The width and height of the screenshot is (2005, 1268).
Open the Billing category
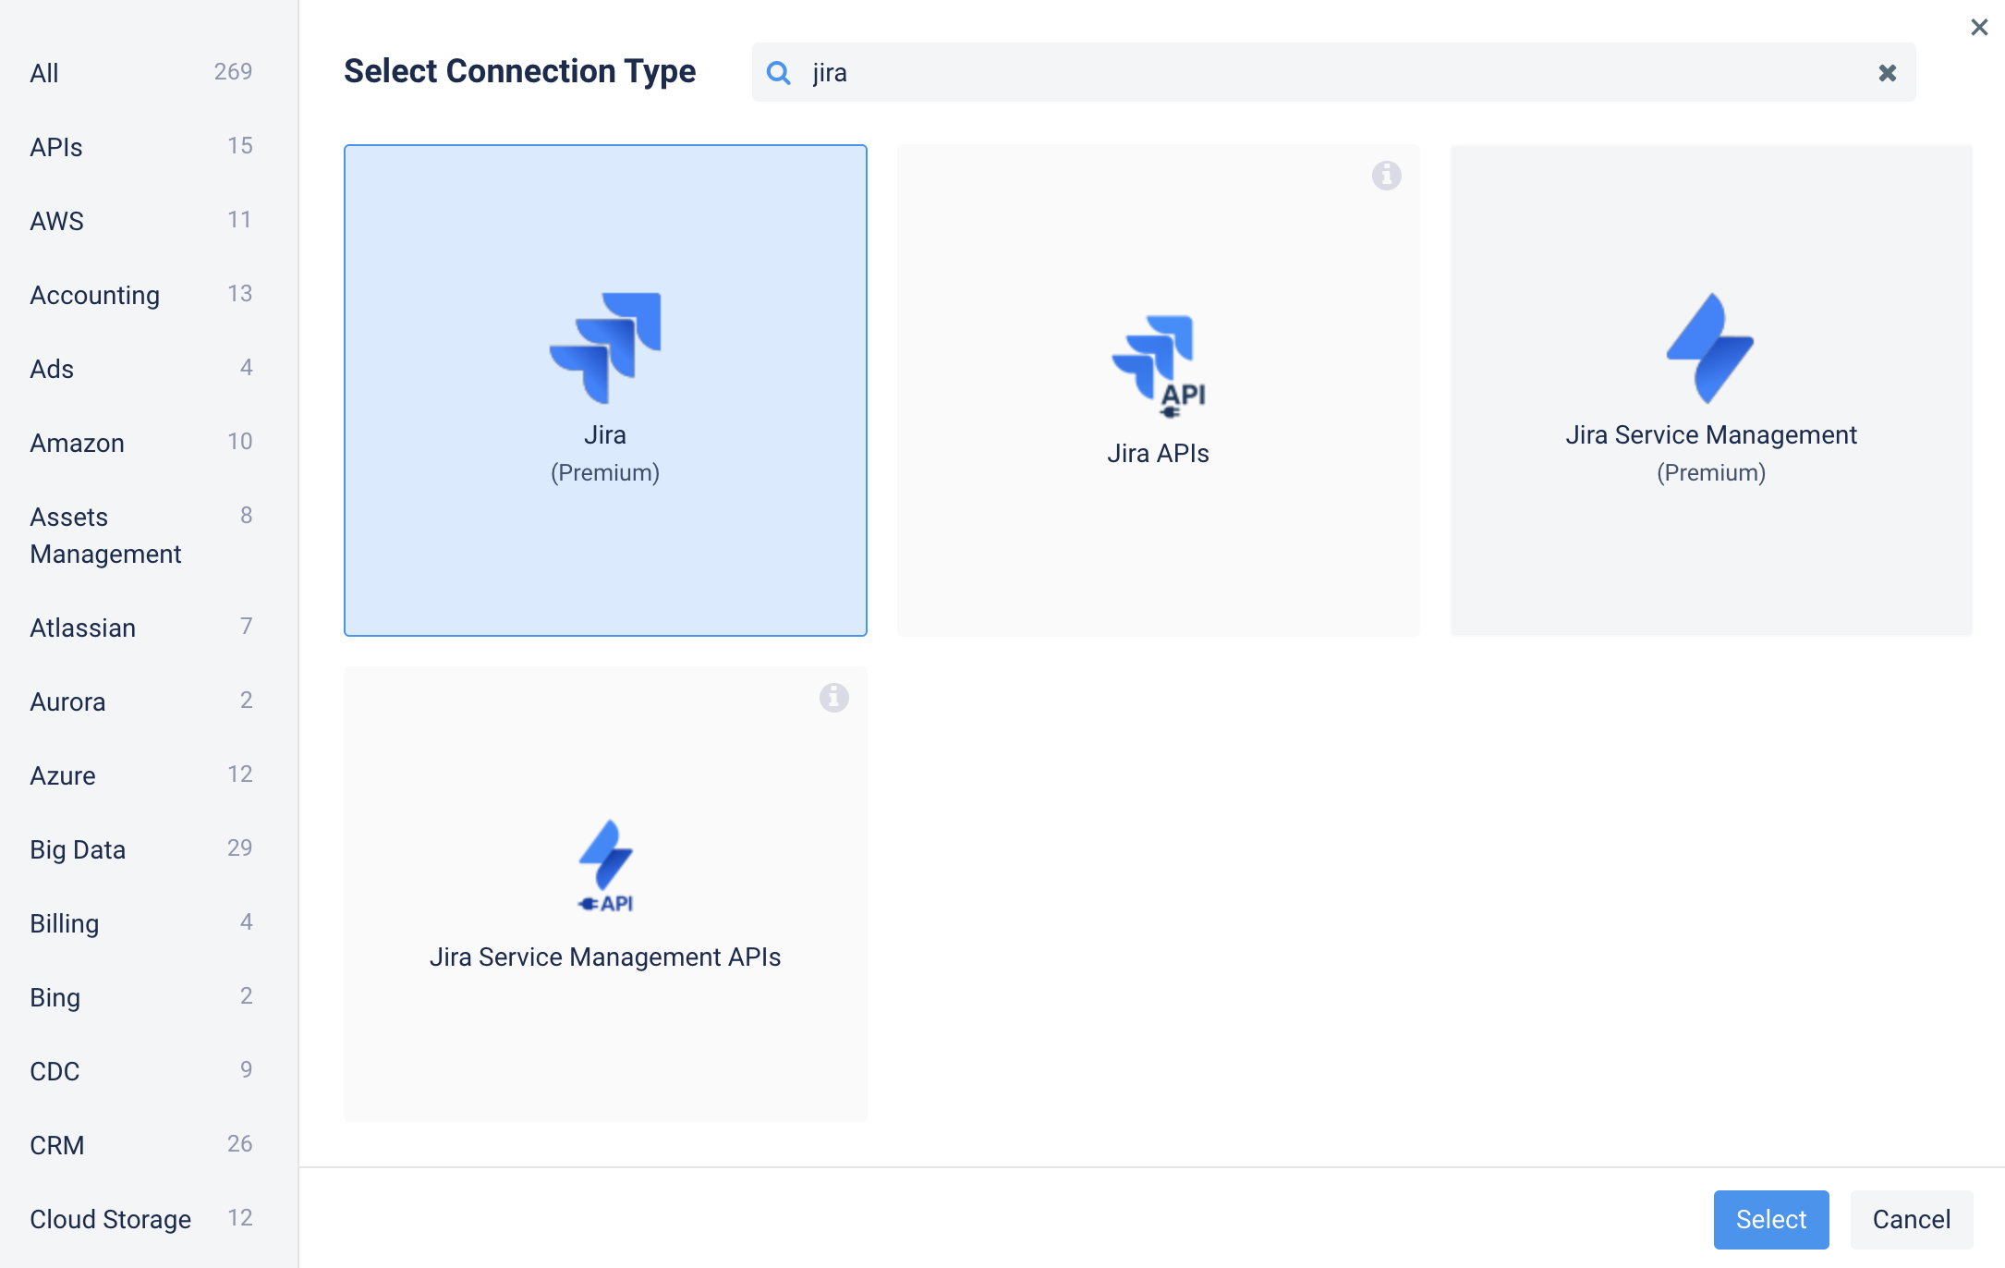(x=140, y=923)
